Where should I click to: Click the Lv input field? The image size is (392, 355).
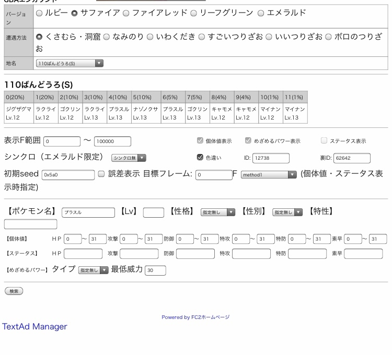154,212
